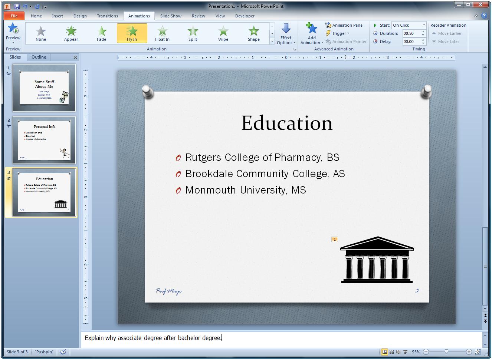This screenshot has height=360, width=492.
Task: Open the Add Animation gallery
Action: (311, 33)
